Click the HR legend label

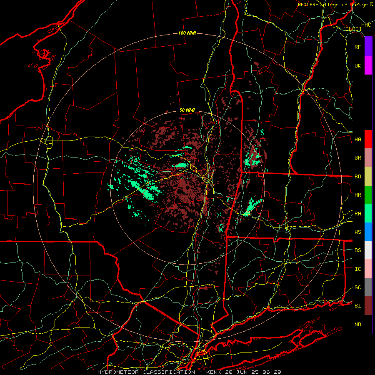[358, 195]
